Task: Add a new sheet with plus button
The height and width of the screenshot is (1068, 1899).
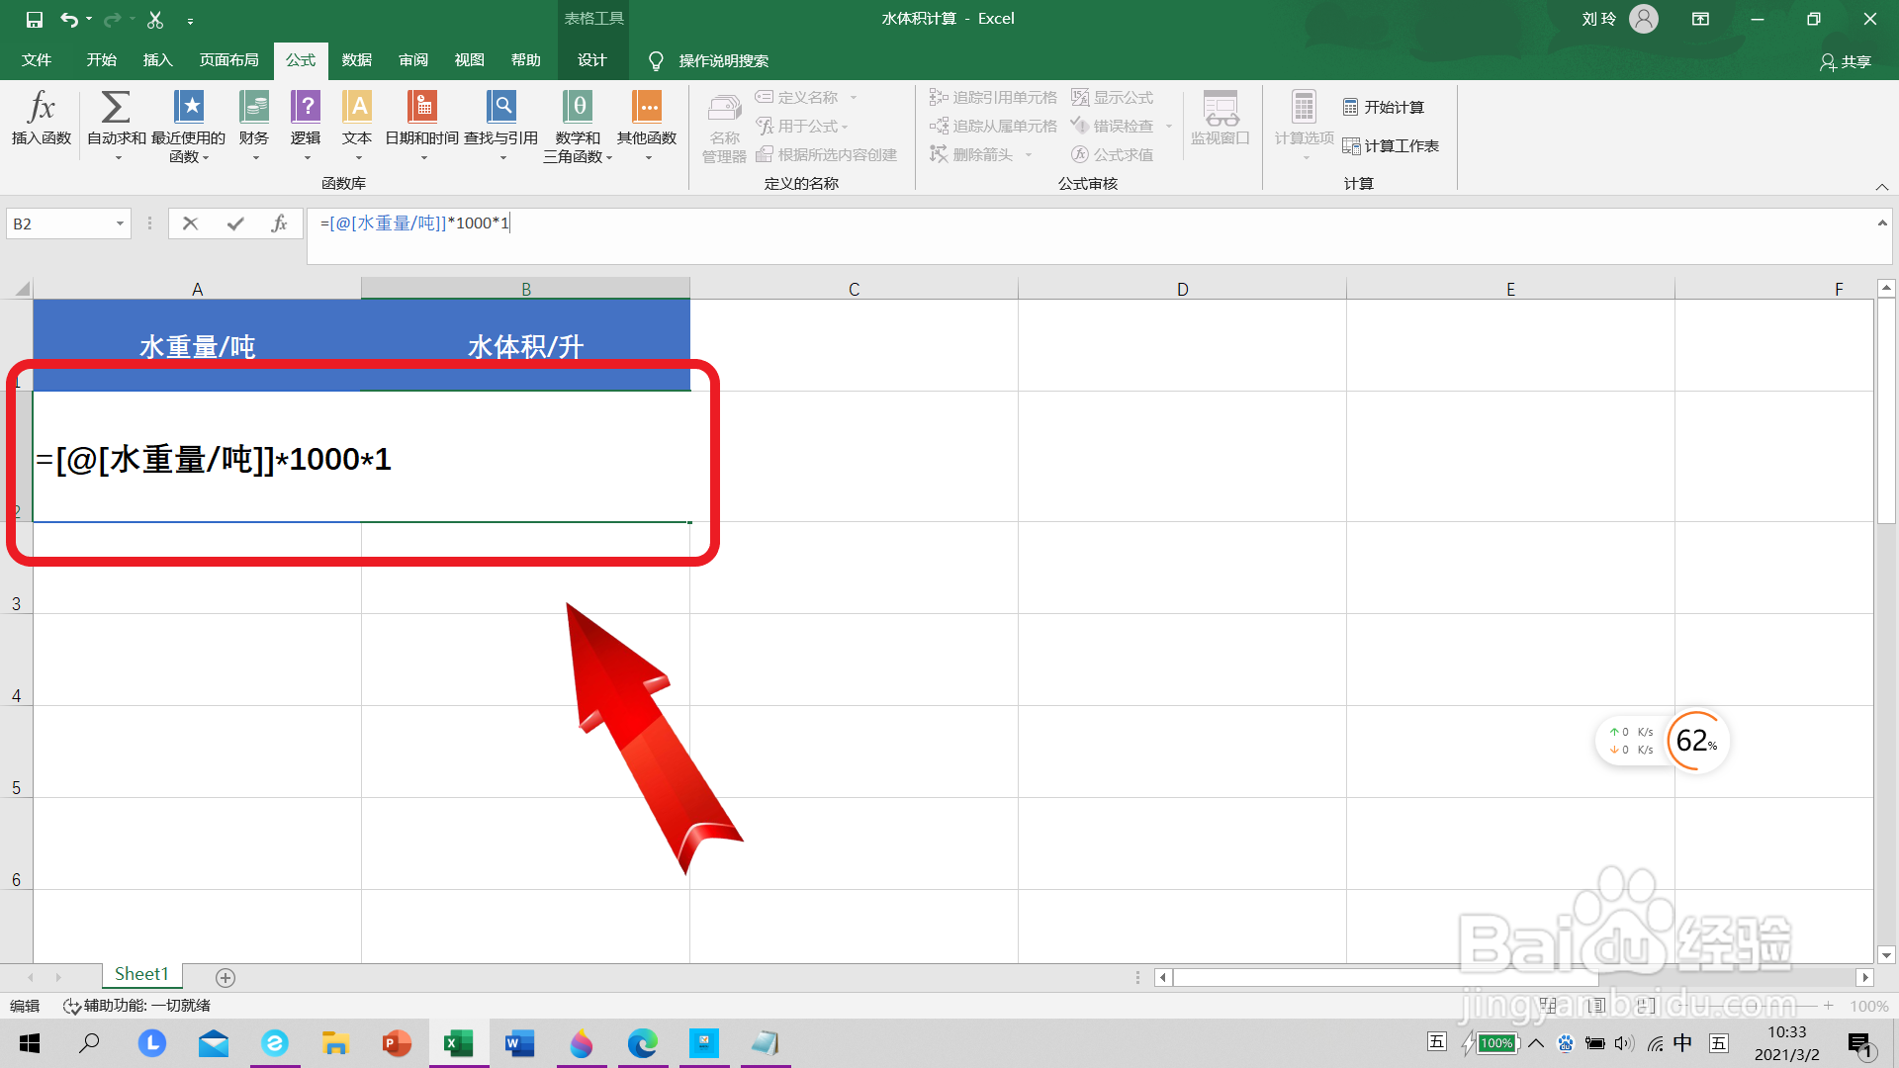Action: (226, 978)
